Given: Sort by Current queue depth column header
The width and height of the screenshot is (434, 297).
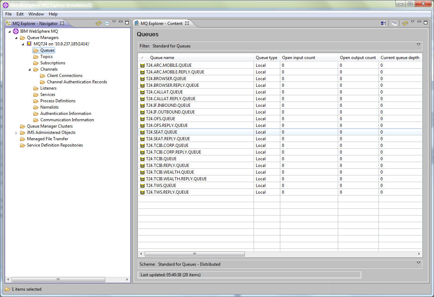Looking at the screenshot, I should point(400,58).
